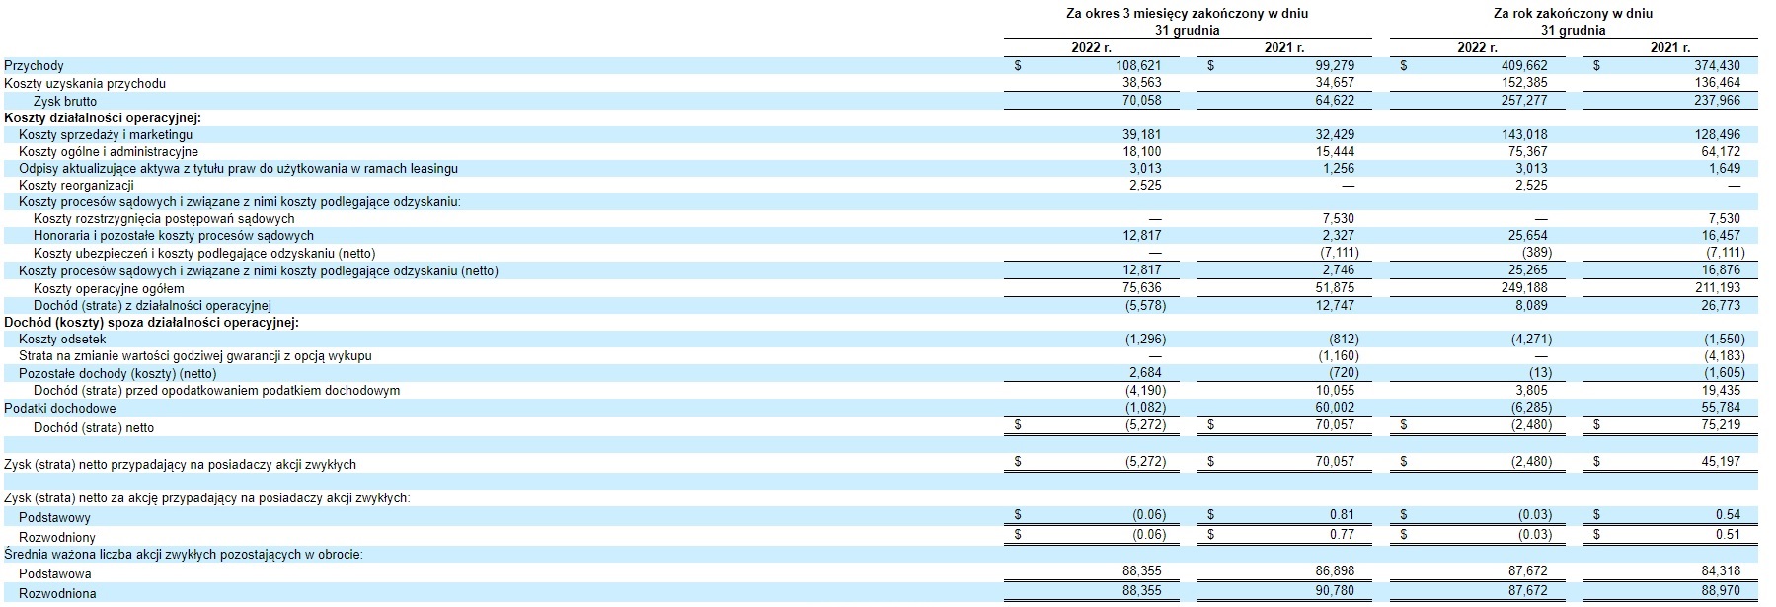
Task: Click the Koszty sprzedaży i marketingu label
Action: [106, 134]
